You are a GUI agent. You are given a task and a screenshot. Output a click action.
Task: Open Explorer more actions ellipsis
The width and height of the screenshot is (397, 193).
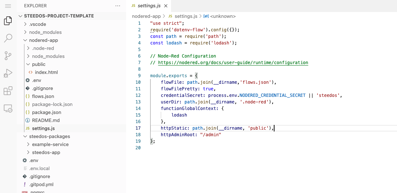click(117, 6)
